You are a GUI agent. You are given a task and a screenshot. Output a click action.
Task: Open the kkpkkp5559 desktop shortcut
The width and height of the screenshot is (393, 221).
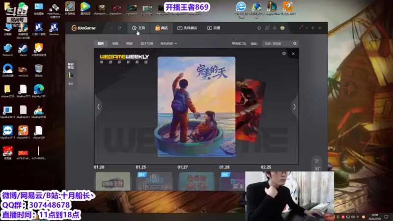pos(39,112)
